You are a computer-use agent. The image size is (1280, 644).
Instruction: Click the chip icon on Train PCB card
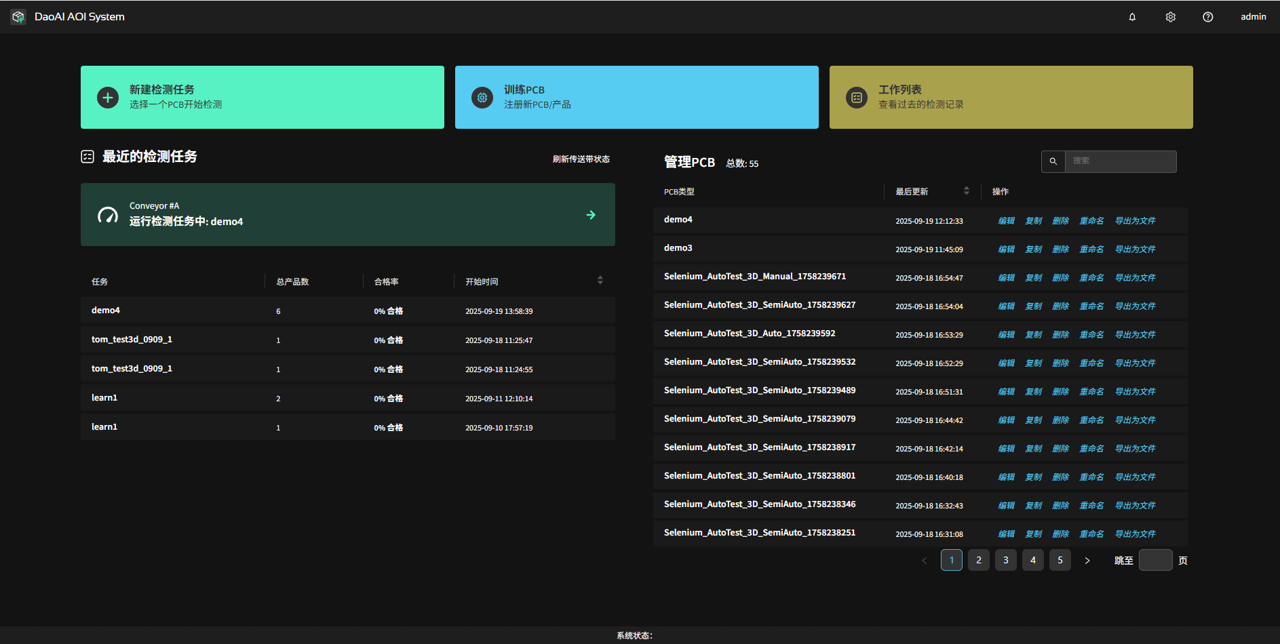(482, 98)
